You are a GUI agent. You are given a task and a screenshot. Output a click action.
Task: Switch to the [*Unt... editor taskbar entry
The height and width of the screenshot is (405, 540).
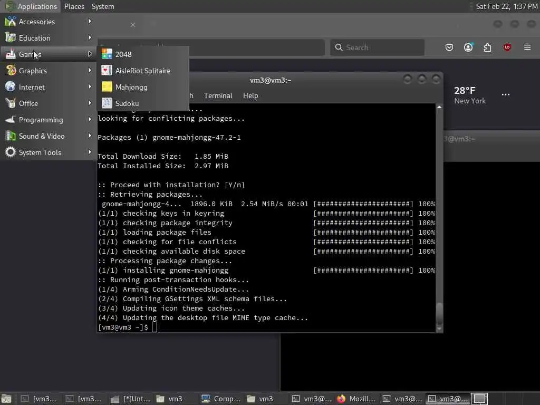click(x=130, y=399)
